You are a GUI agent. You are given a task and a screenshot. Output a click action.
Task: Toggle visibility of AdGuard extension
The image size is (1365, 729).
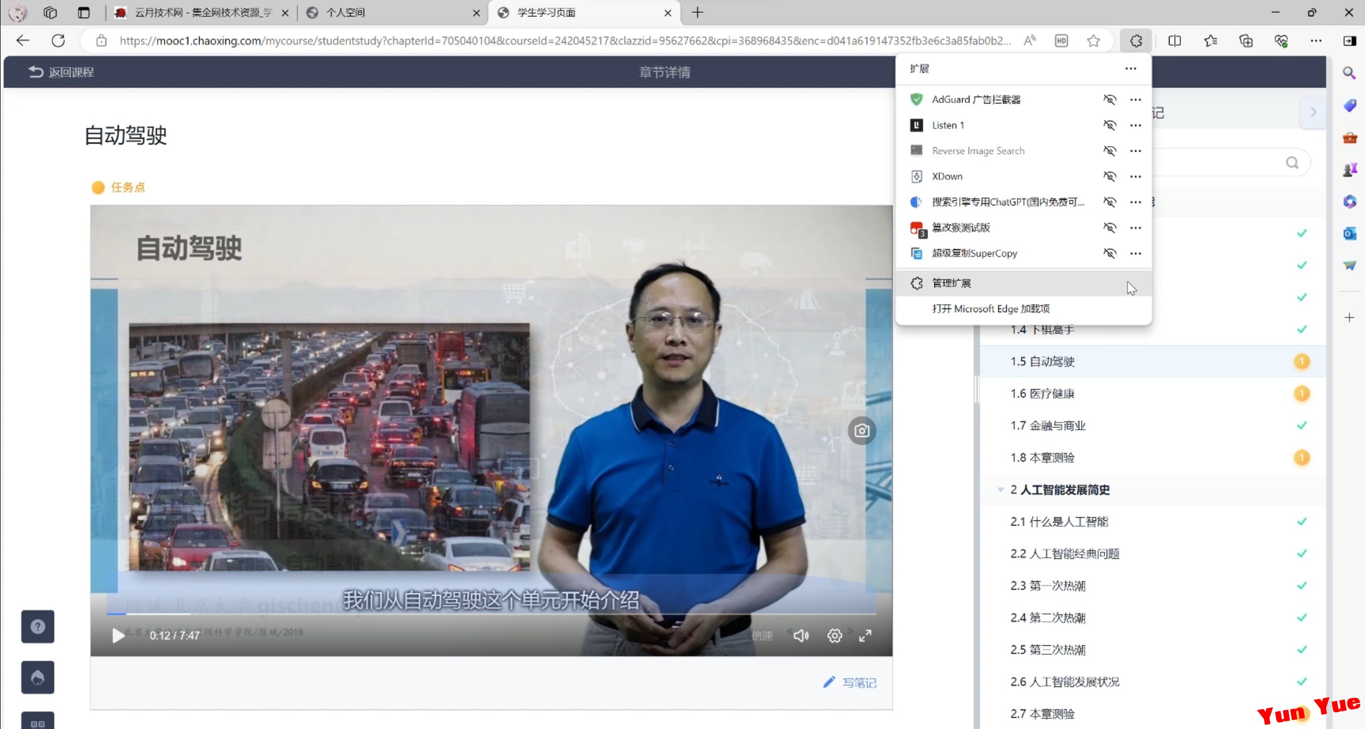coord(1109,99)
